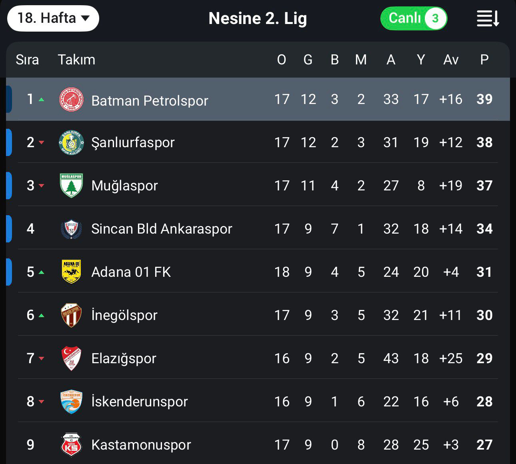The height and width of the screenshot is (464, 516).
Task: Click the Av goal difference column header
Action: pyautogui.click(x=450, y=60)
